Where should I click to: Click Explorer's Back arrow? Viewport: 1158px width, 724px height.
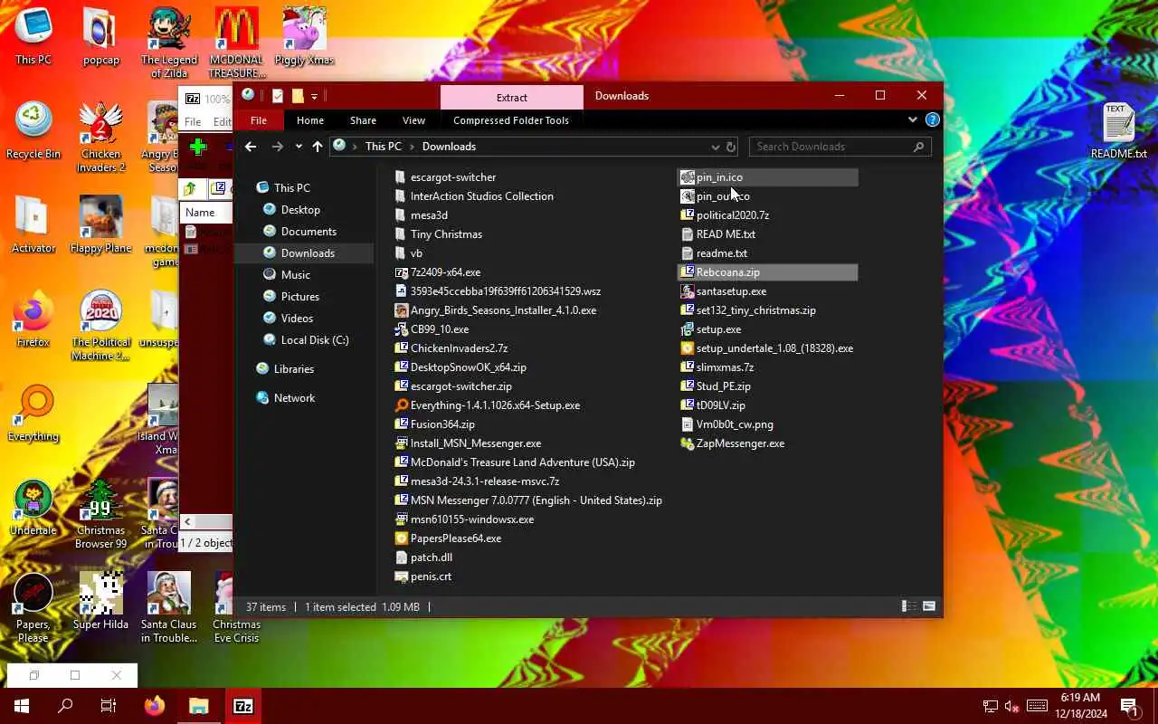(x=251, y=147)
